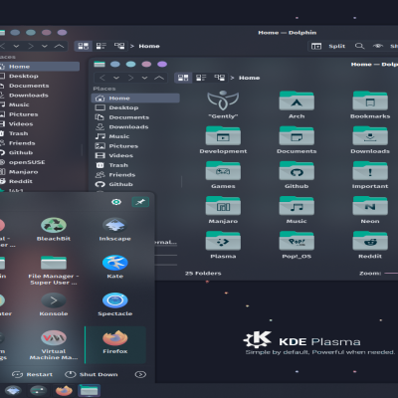
Task: Select the Documents folder icon in the file grid
Action: (x=297, y=136)
